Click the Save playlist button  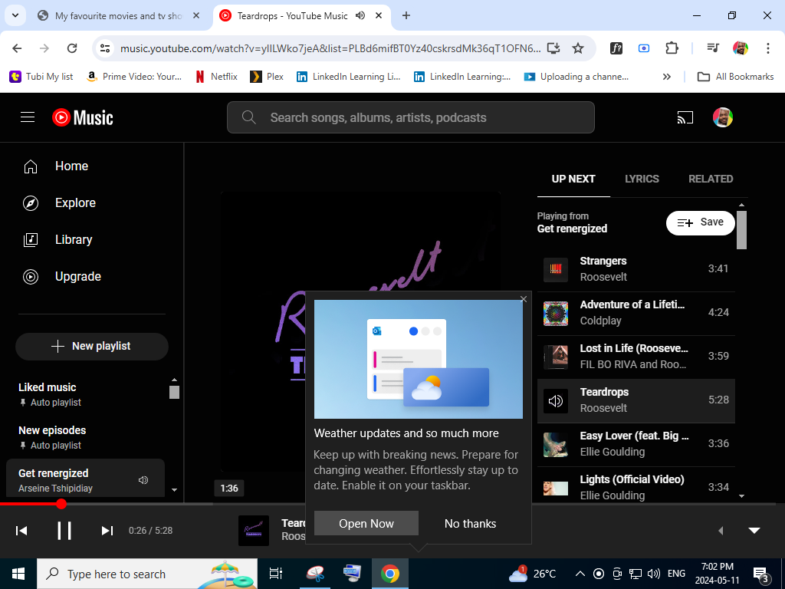[701, 222]
